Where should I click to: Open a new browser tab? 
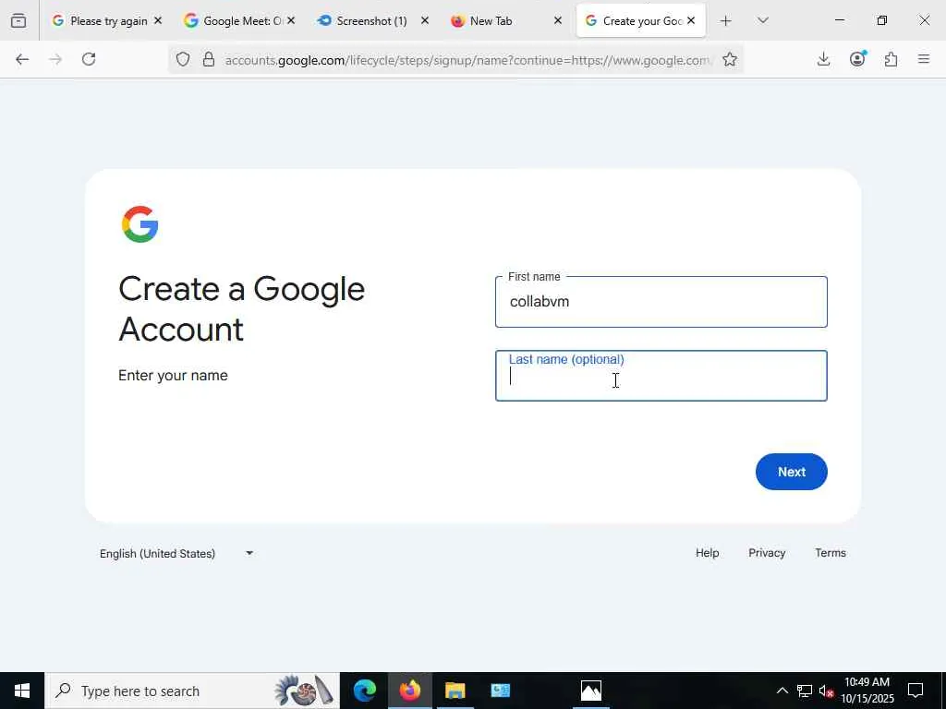pyautogui.click(x=726, y=21)
